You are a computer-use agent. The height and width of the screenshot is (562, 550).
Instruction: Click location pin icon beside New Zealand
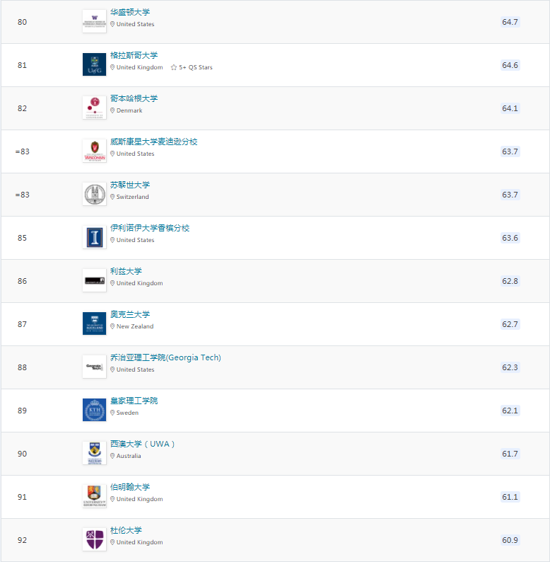coord(112,326)
